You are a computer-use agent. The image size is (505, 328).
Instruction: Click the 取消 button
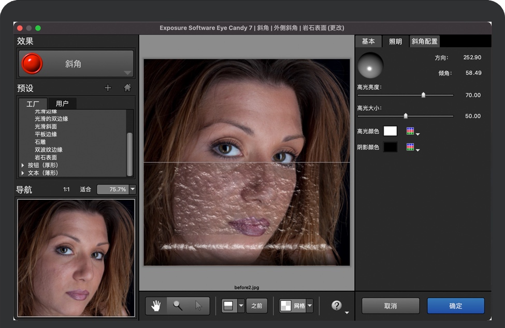(x=391, y=306)
